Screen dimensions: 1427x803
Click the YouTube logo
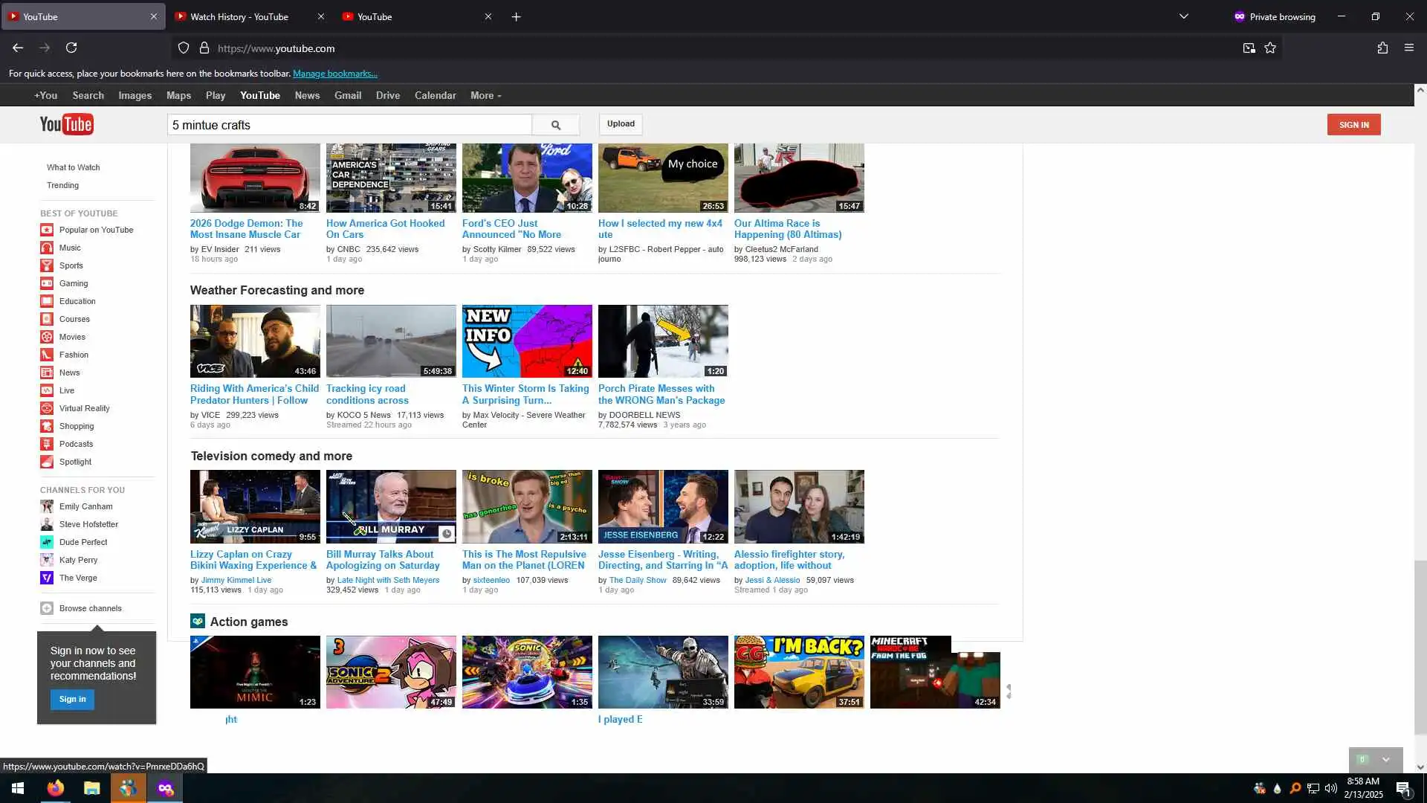pos(66,124)
